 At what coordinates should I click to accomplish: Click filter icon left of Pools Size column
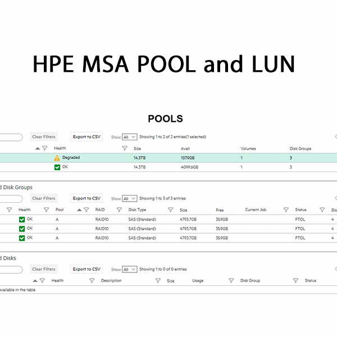(125, 148)
